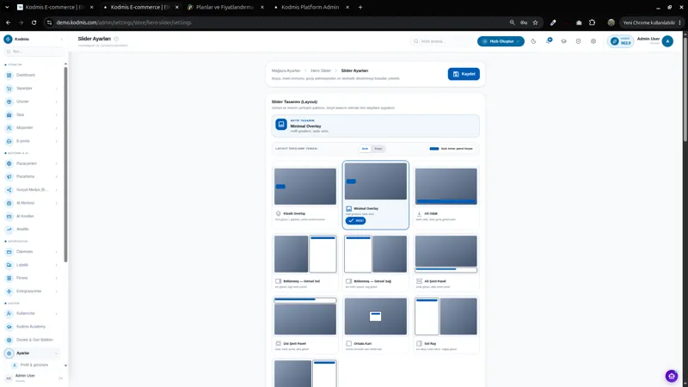Open the Stok sidebar icon

pos(9,114)
